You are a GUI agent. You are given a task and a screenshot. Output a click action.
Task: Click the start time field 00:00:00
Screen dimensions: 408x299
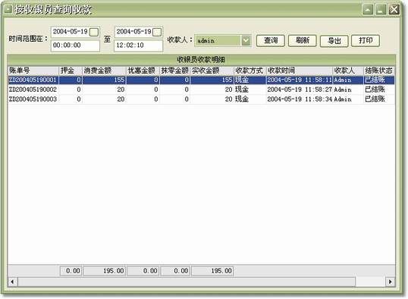point(75,46)
